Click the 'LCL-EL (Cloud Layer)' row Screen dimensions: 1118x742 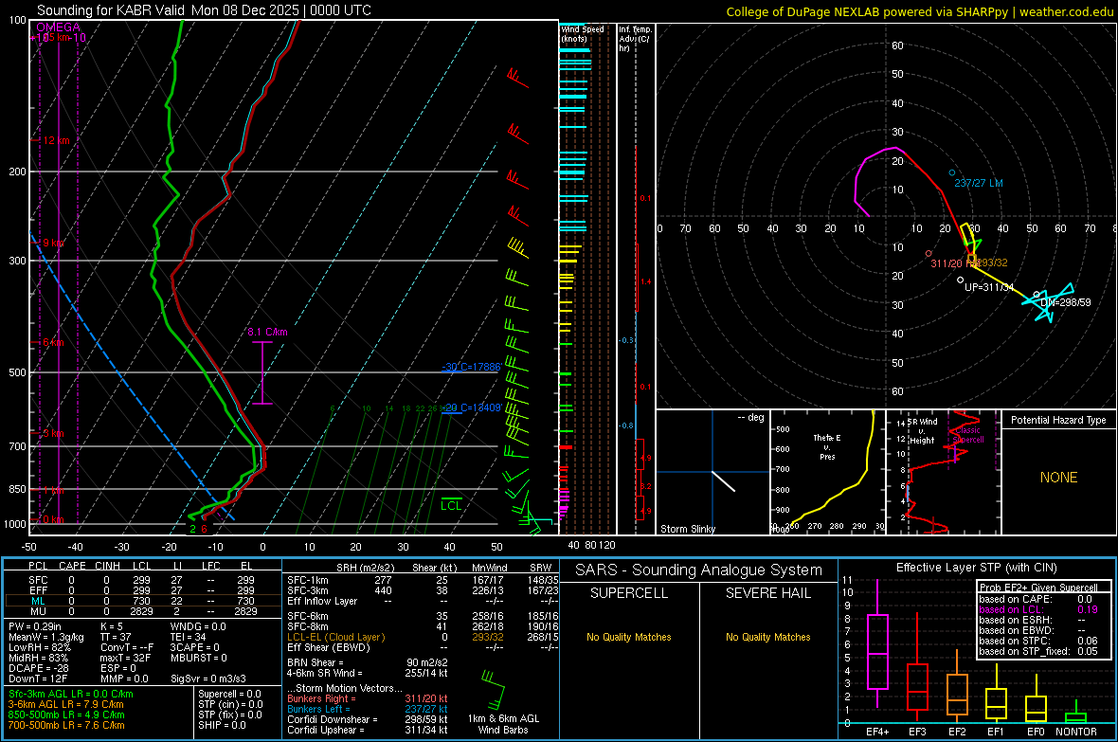tap(423, 637)
